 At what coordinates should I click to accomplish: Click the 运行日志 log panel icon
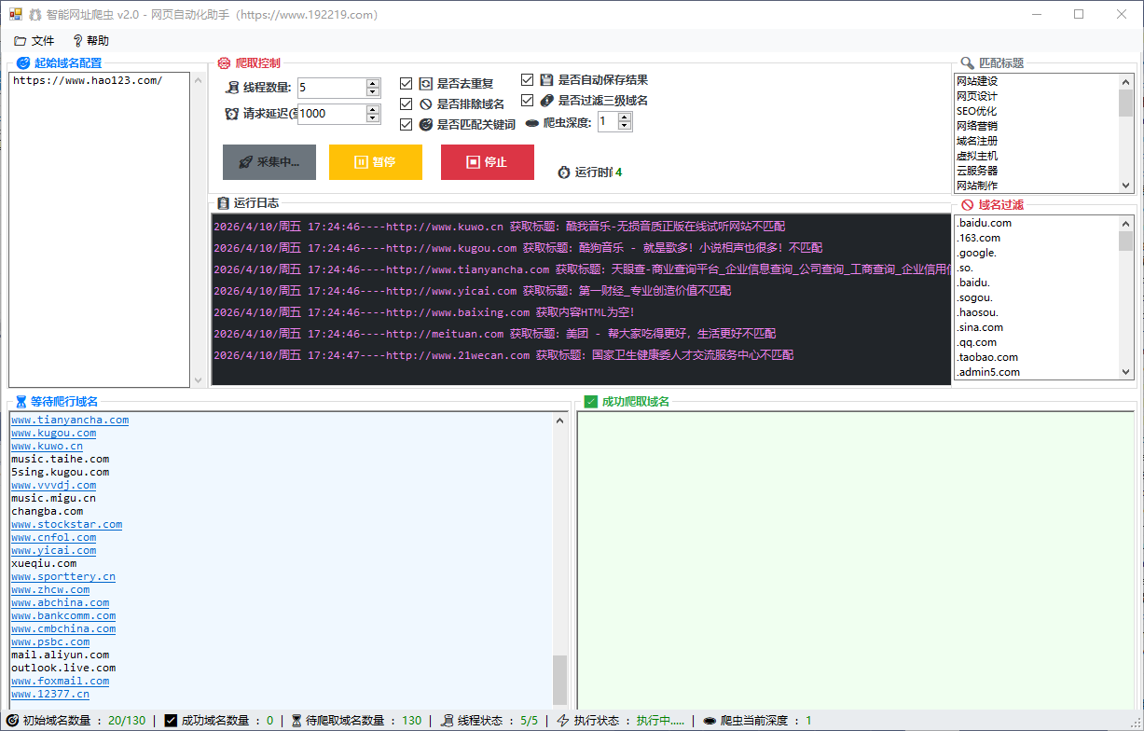[221, 202]
